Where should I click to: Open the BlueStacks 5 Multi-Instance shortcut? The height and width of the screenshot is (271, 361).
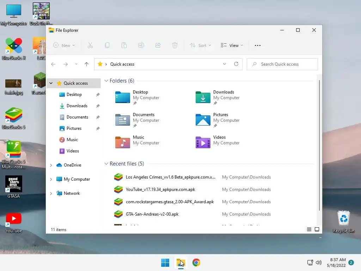(x=14, y=155)
